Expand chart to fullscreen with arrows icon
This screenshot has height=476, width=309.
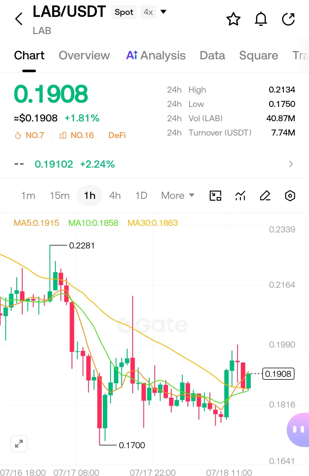(19, 444)
